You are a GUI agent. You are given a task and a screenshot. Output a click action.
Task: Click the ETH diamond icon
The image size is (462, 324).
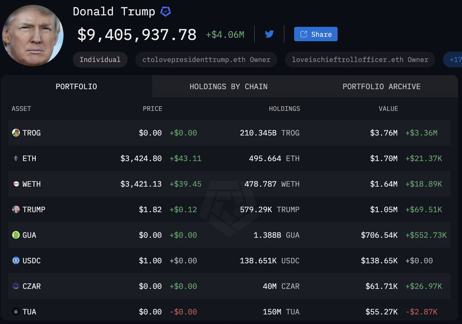(16, 158)
